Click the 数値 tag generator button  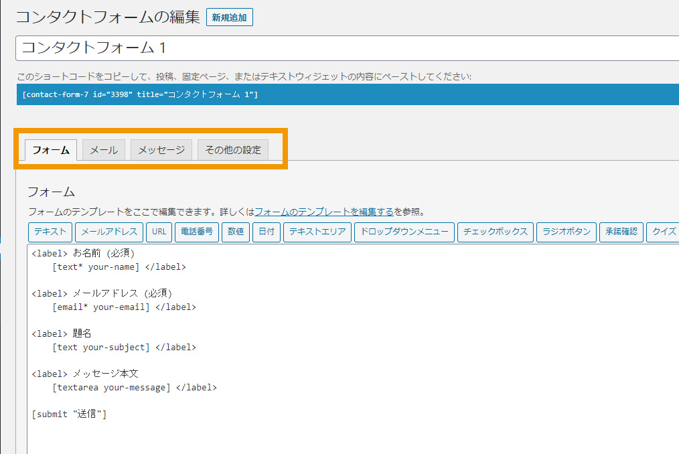(236, 232)
